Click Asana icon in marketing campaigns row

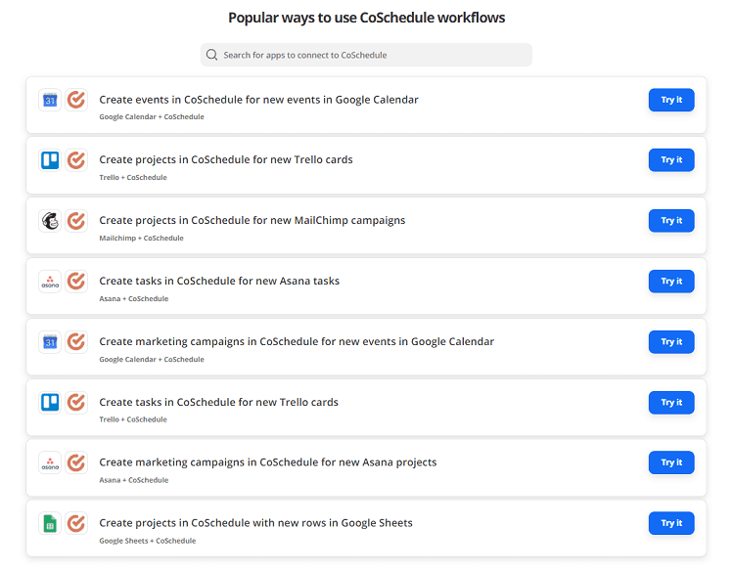[50, 463]
